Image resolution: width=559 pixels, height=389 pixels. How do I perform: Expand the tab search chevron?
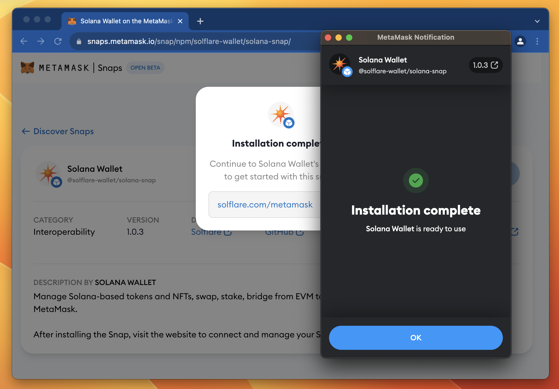click(537, 21)
